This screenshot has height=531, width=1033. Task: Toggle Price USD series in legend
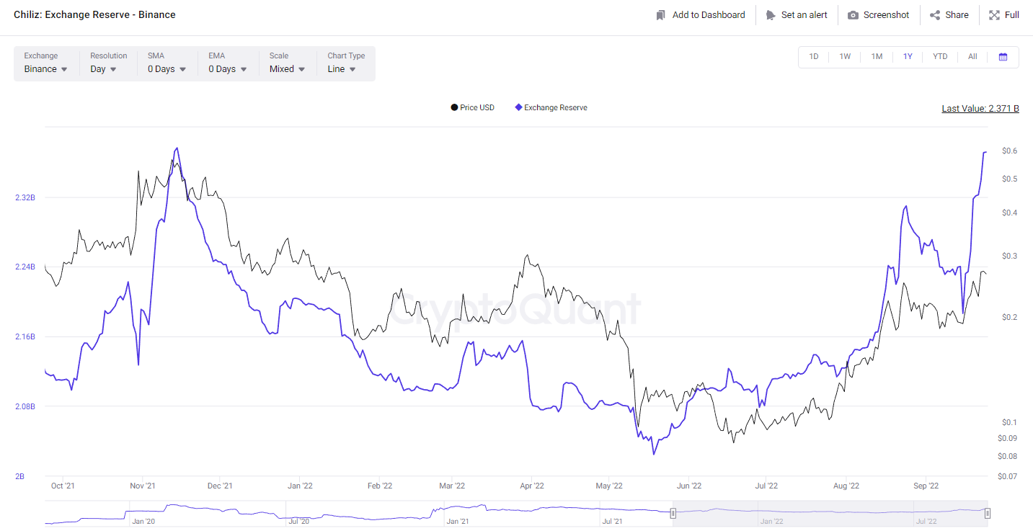473,107
